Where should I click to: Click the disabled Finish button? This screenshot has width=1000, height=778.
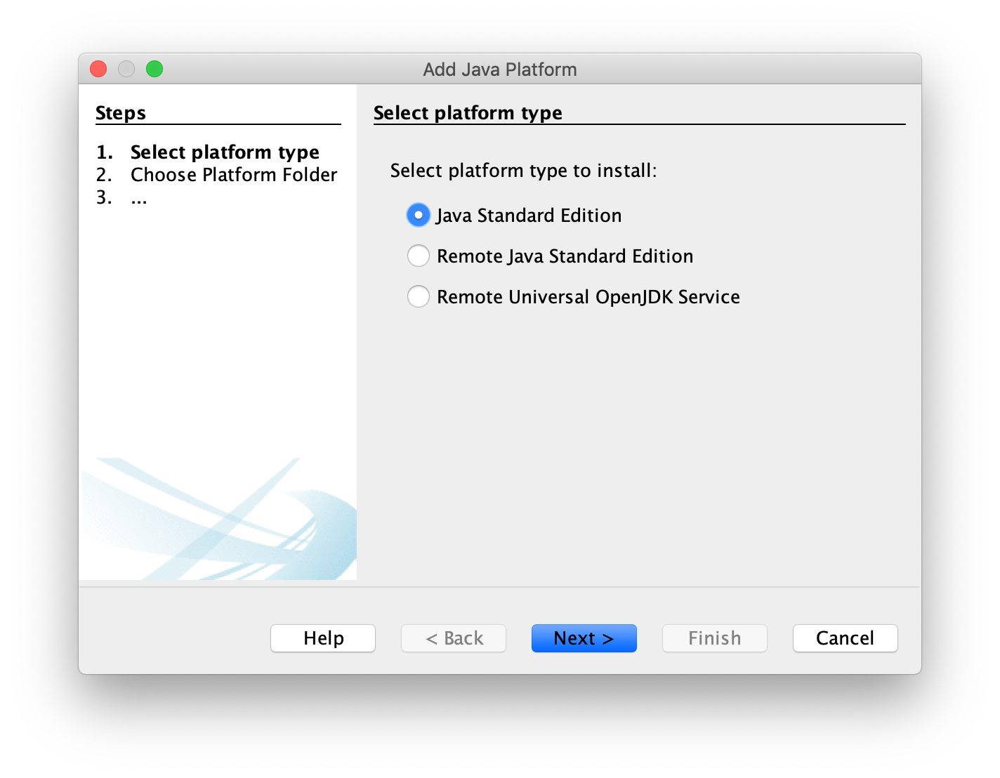pyautogui.click(x=714, y=638)
